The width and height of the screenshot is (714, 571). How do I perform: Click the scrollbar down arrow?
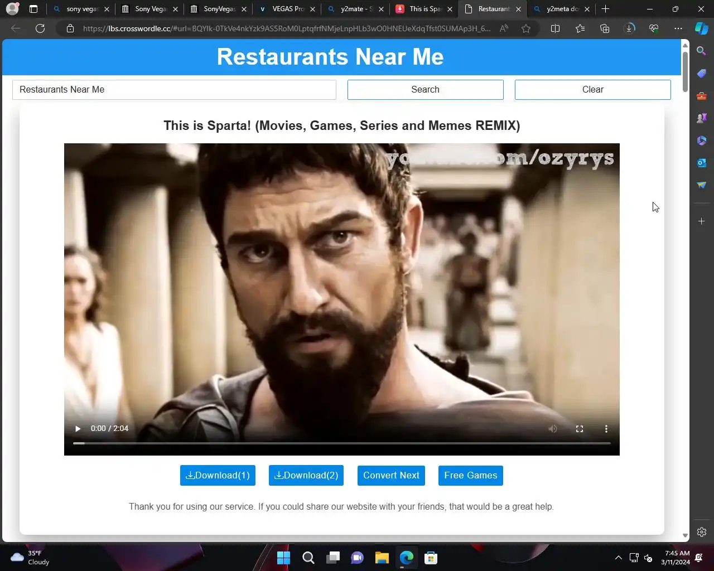[x=685, y=536]
